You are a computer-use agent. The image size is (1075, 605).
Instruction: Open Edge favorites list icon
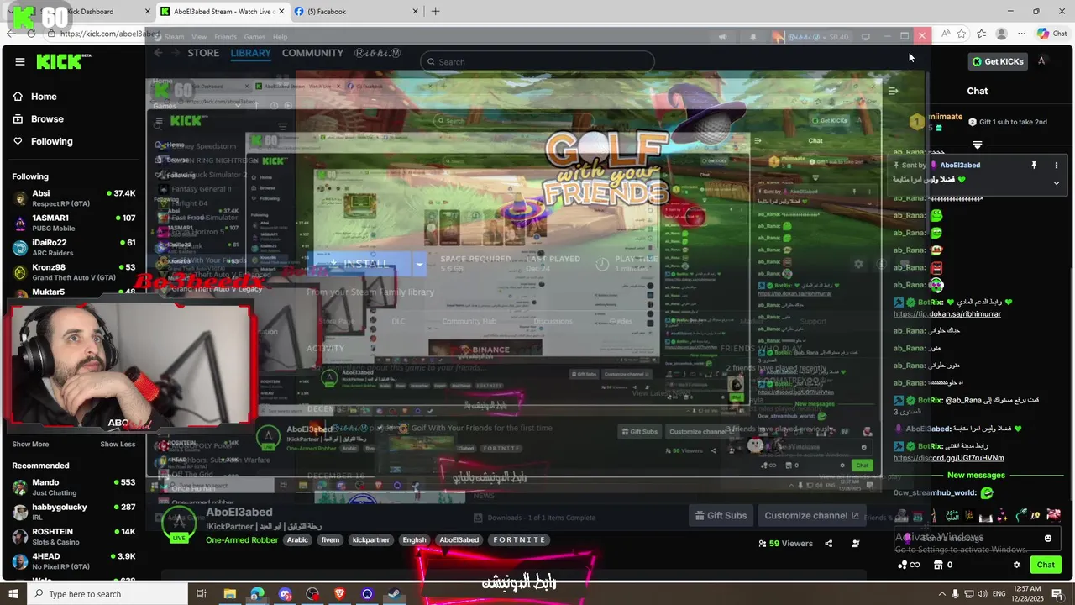[x=981, y=34]
